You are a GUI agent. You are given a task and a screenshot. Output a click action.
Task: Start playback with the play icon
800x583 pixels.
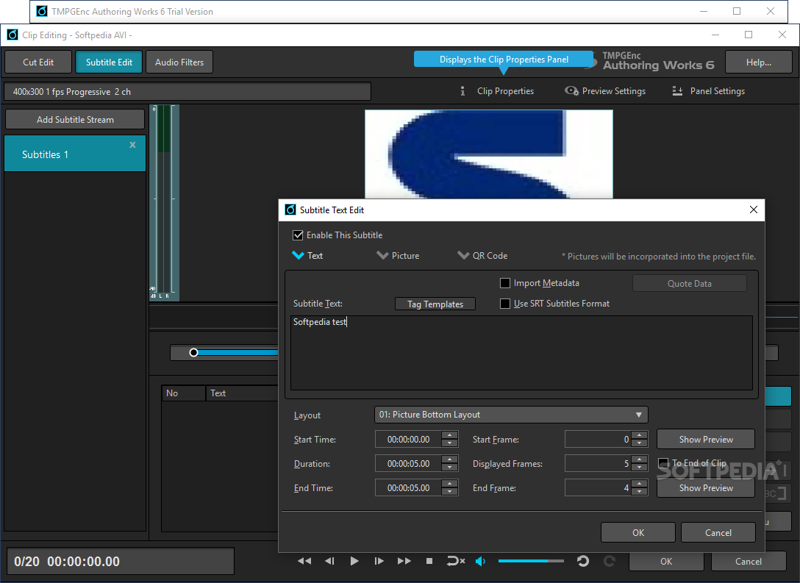click(354, 561)
